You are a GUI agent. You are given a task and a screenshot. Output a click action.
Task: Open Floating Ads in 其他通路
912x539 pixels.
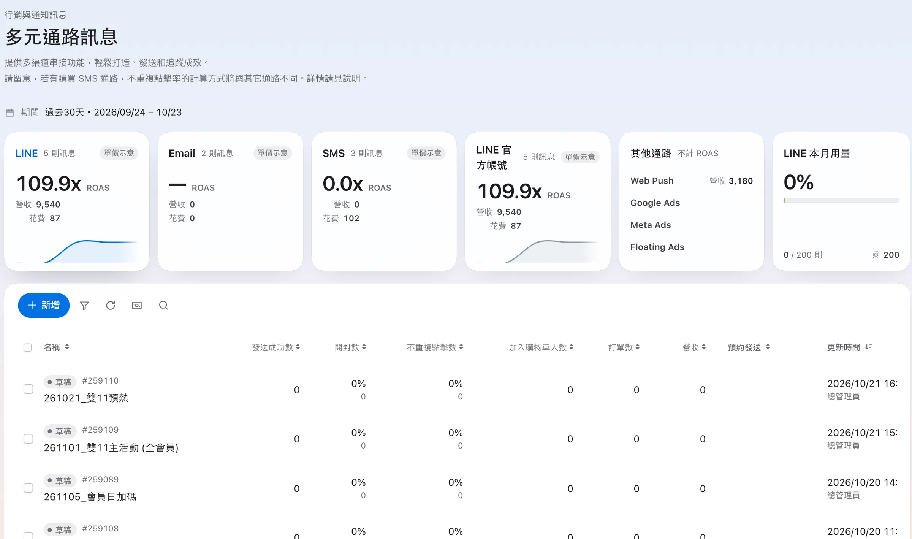[x=657, y=247]
